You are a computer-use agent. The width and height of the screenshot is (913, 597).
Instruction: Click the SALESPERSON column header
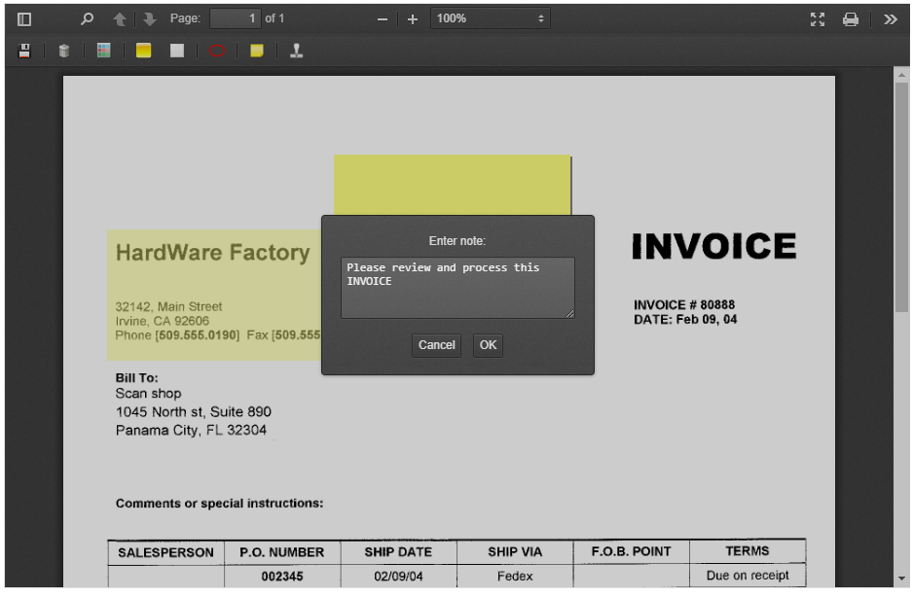tap(165, 553)
